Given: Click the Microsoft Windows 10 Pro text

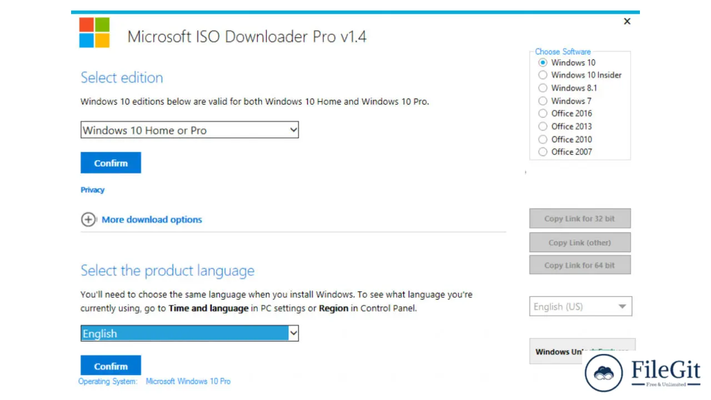Looking at the screenshot, I should [188, 381].
